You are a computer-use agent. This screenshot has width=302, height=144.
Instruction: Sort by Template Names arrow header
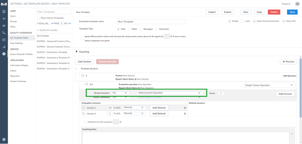[47, 30]
